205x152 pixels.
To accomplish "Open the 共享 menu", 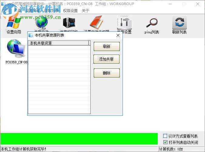I will pos(18,11).
